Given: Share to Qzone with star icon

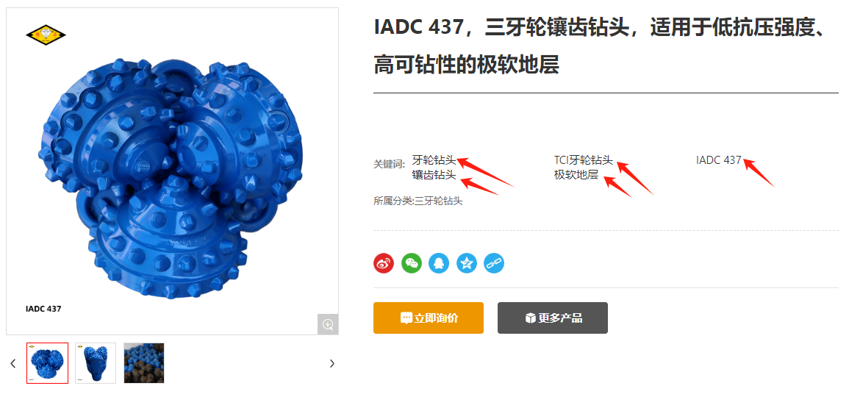Looking at the screenshot, I should [x=467, y=263].
